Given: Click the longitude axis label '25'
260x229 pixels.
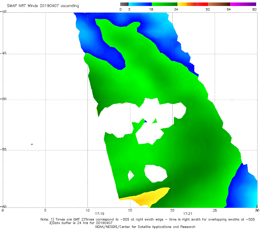Looking at the screenshot, I should [x=215, y=210].
